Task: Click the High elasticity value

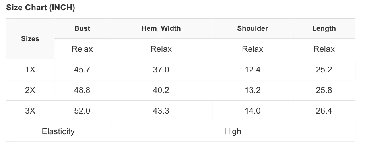Action: [x=233, y=131]
